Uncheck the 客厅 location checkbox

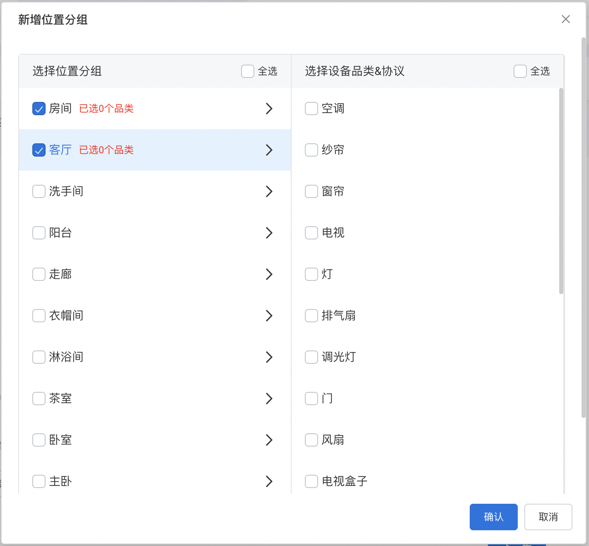(39, 150)
